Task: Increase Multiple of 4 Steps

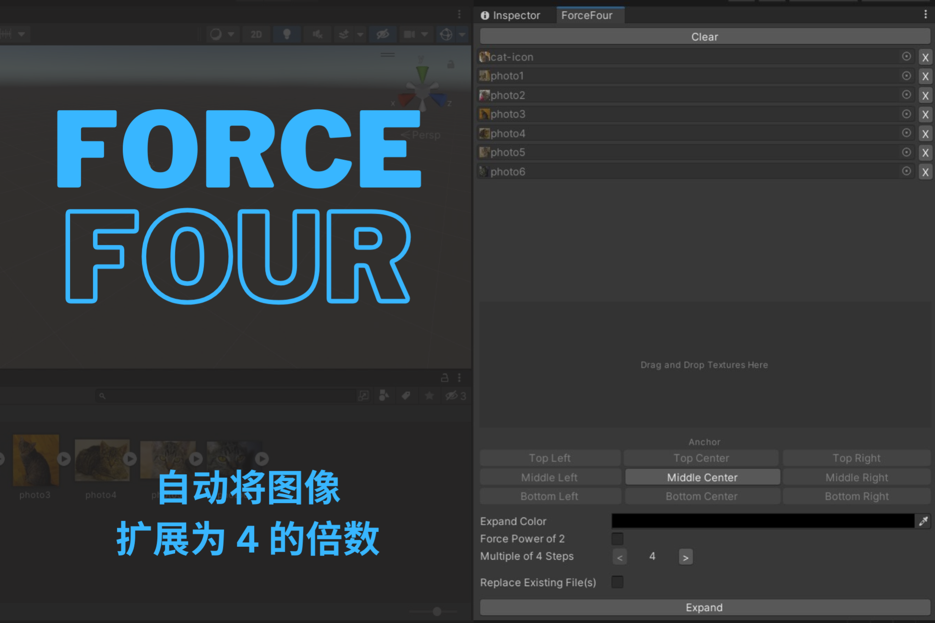Action: pyautogui.click(x=686, y=557)
